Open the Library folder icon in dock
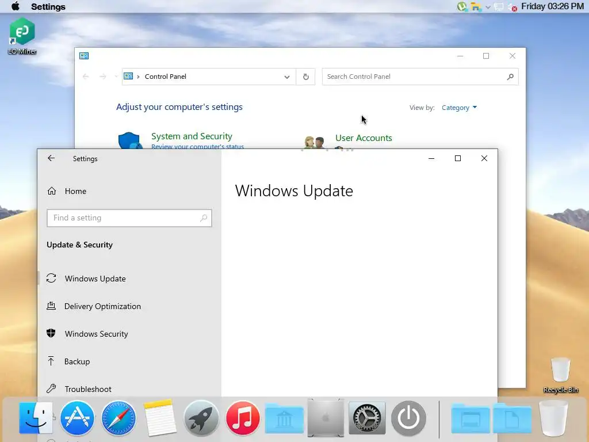This screenshot has height=442, width=589. (x=284, y=419)
